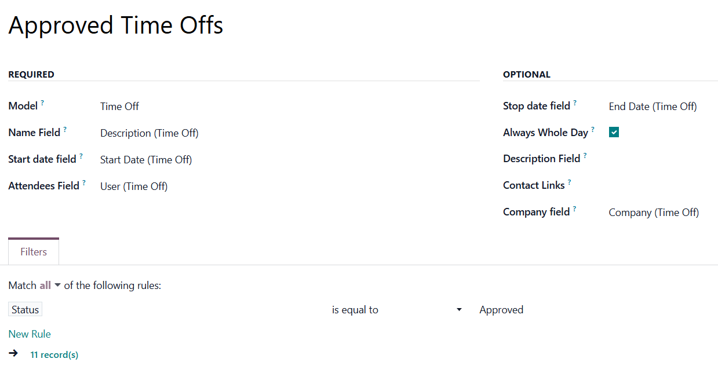Click the Stop date field help icon
This screenshot has width=718, height=377.
(575, 103)
